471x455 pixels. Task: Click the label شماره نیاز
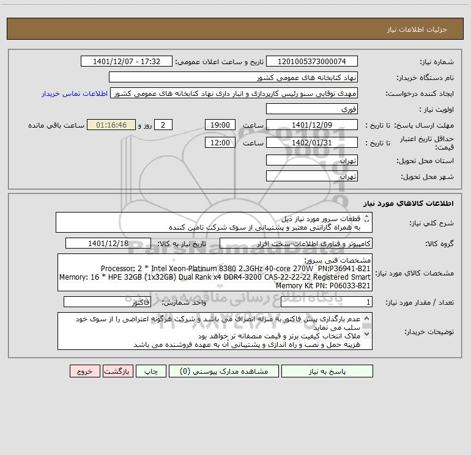point(437,62)
